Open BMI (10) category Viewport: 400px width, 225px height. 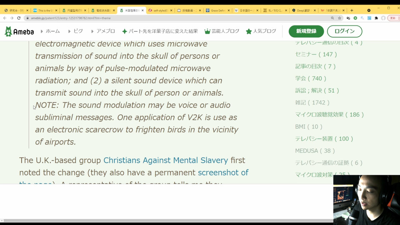point(309,127)
